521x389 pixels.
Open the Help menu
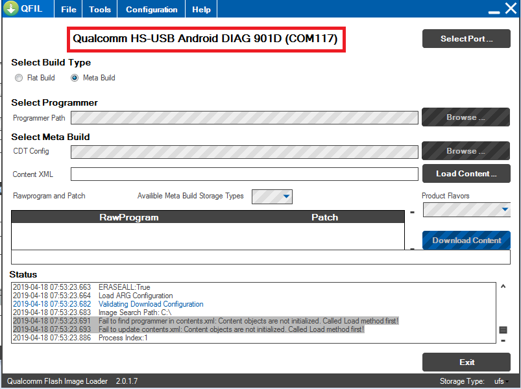click(201, 10)
